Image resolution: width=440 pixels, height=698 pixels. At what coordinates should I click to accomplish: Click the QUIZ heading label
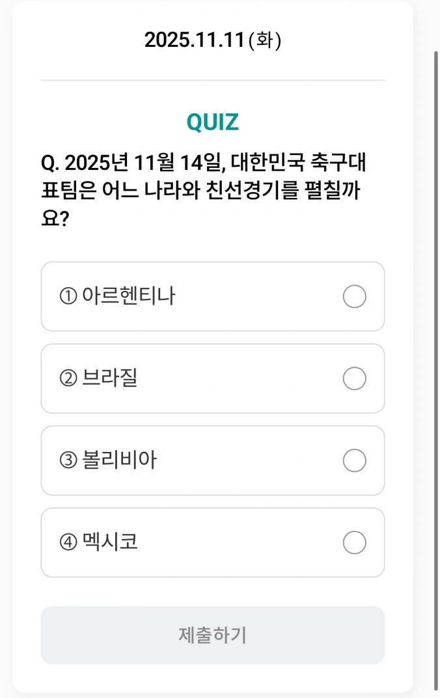pyautogui.click(x=212, y=120)
